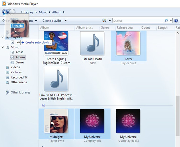Click the Back navigation arrow button
The width and height of the screenshot is (180, 147).
5,12
